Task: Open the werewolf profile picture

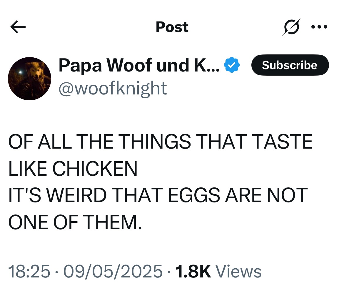Action: (x=29, y=79)
